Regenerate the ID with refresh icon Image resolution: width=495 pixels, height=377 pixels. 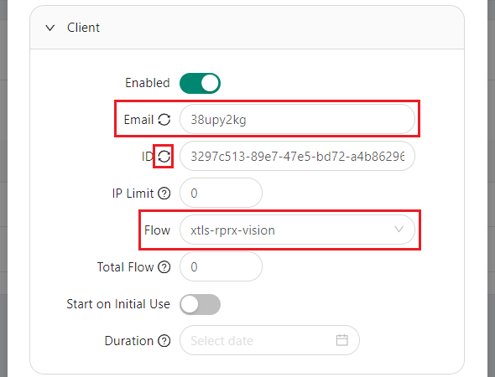click(x=164, y=156)
